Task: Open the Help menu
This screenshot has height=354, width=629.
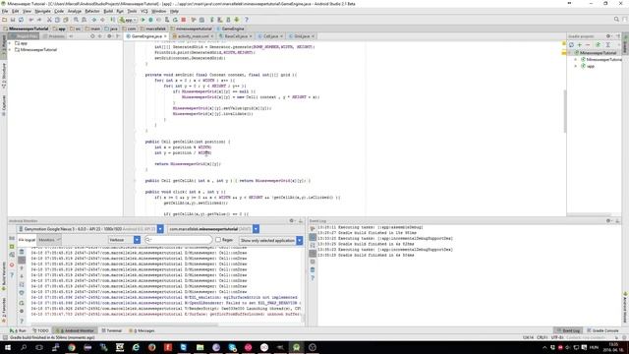Action: pyautogui.click(x=174, y=11)
